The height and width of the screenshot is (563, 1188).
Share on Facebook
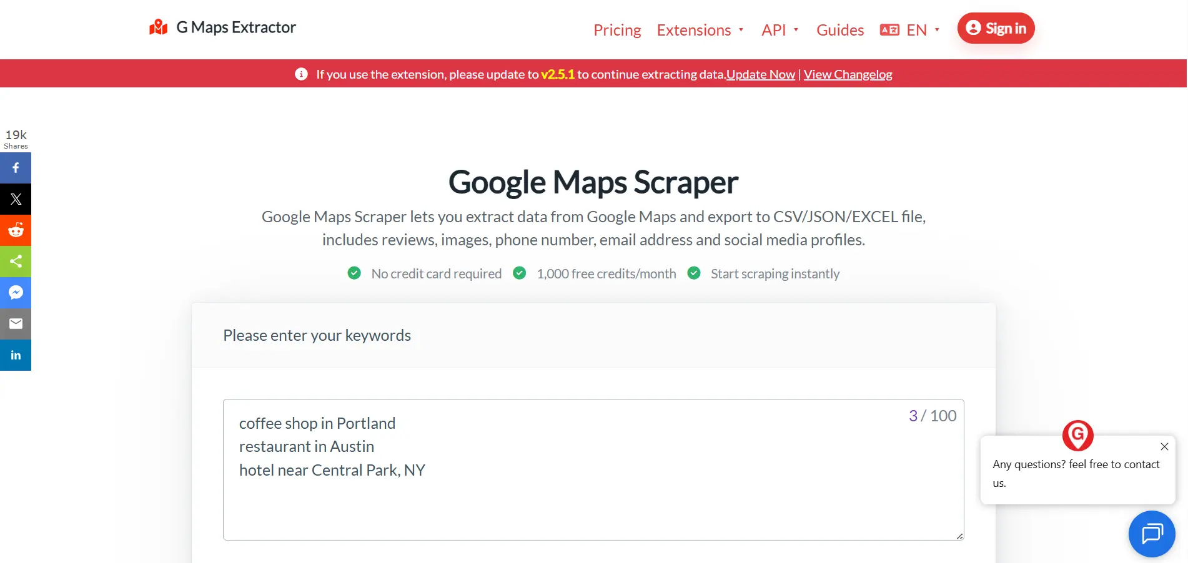click(16, 168)
